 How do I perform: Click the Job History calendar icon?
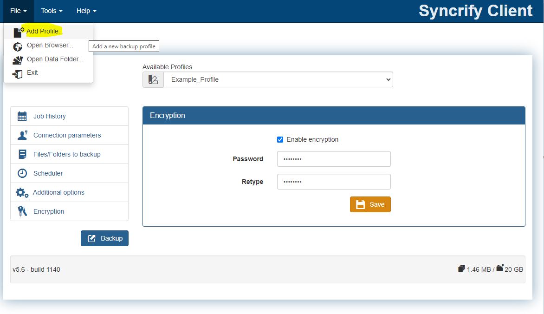tap(22, 116)
